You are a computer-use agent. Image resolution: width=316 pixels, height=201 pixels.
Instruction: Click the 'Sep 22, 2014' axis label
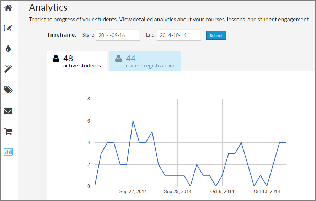133,191
